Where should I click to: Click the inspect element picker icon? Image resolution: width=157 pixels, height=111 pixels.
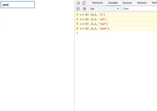click(78, 3)
